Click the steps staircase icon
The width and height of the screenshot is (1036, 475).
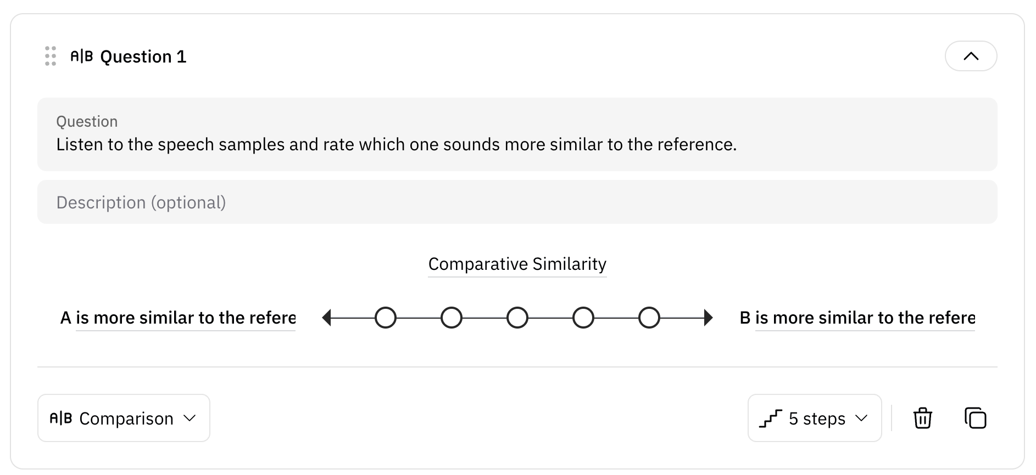point(770,419)
